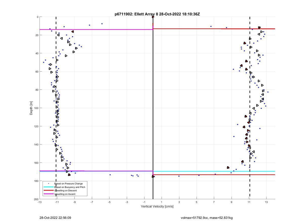Click the 'Upwelling on Descent' legend entry

click(x=65, y=191)
